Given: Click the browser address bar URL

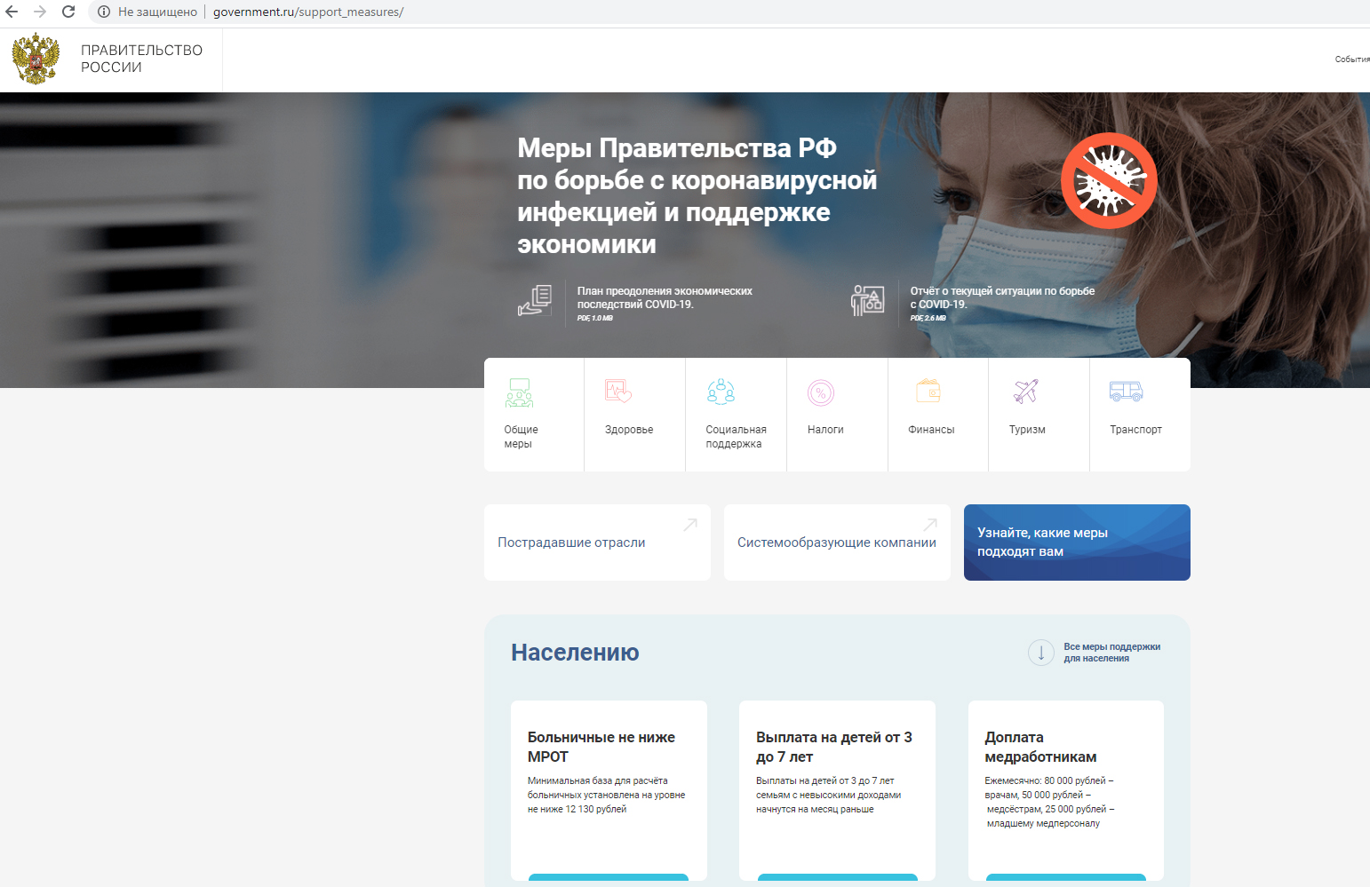Looking at the screenshot, I should [307, 12].
